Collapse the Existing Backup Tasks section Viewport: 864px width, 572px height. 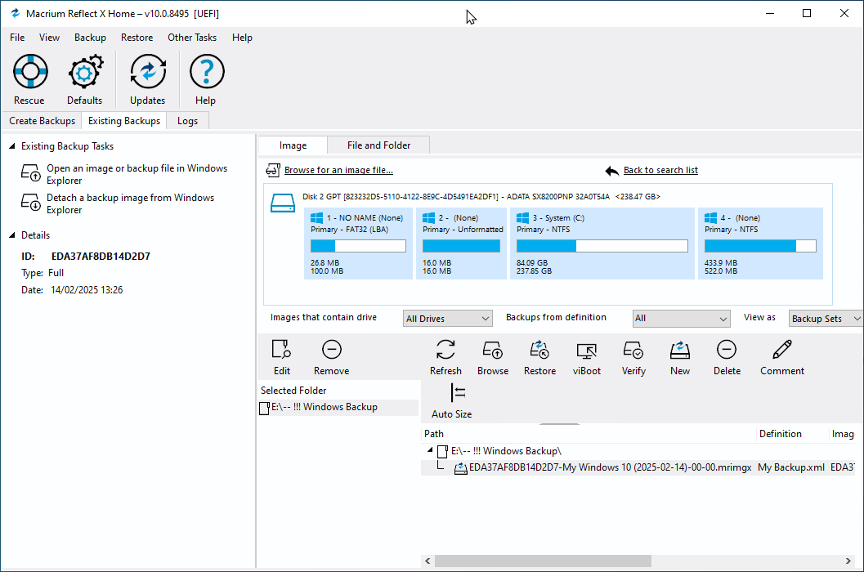click(12, 146)
